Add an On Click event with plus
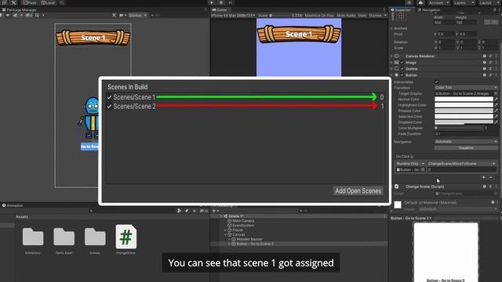 484,177
